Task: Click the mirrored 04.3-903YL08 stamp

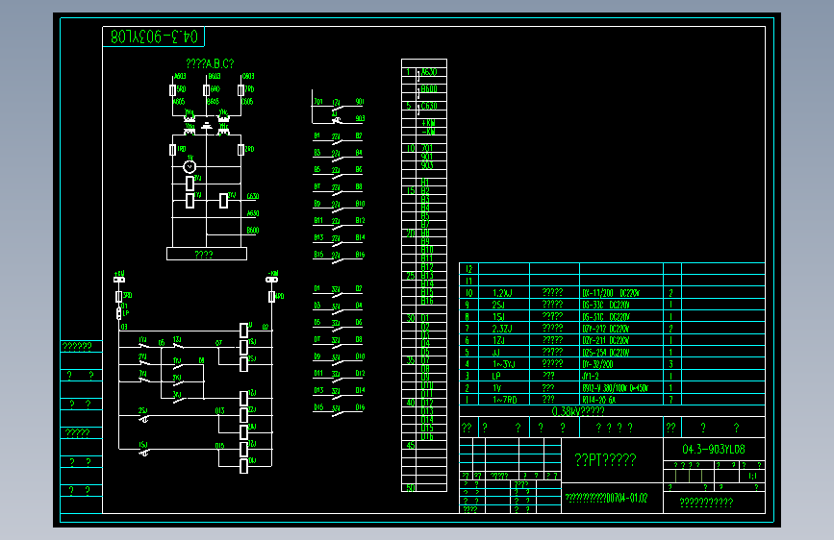Action: coord(154,37)
